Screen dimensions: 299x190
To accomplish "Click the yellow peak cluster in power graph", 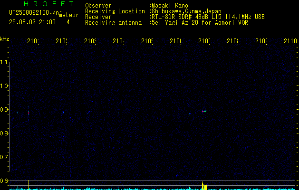I will (204, 186).
